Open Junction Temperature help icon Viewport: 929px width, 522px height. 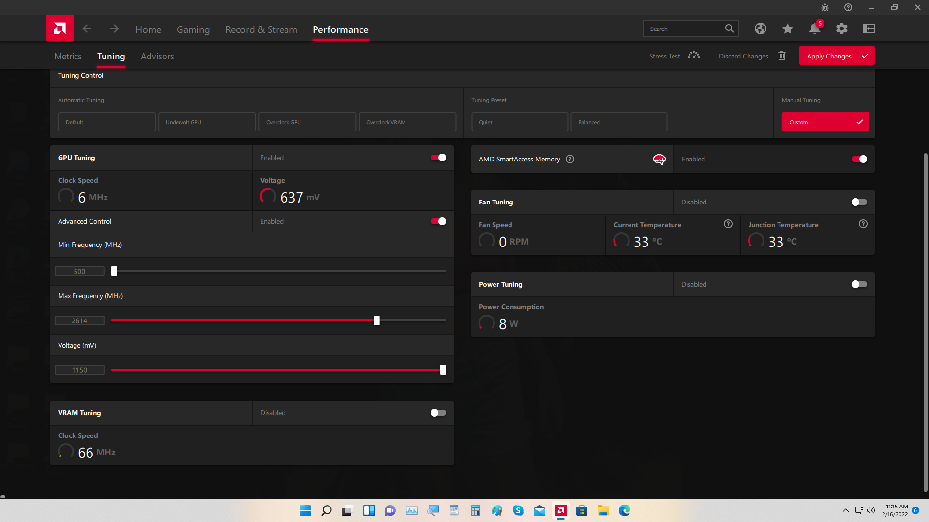point(863,224)
